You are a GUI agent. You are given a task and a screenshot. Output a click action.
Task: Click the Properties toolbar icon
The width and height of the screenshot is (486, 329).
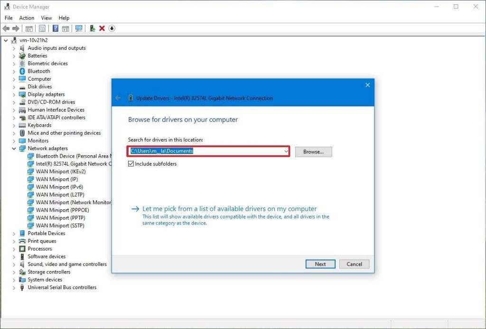pos(42,28)
